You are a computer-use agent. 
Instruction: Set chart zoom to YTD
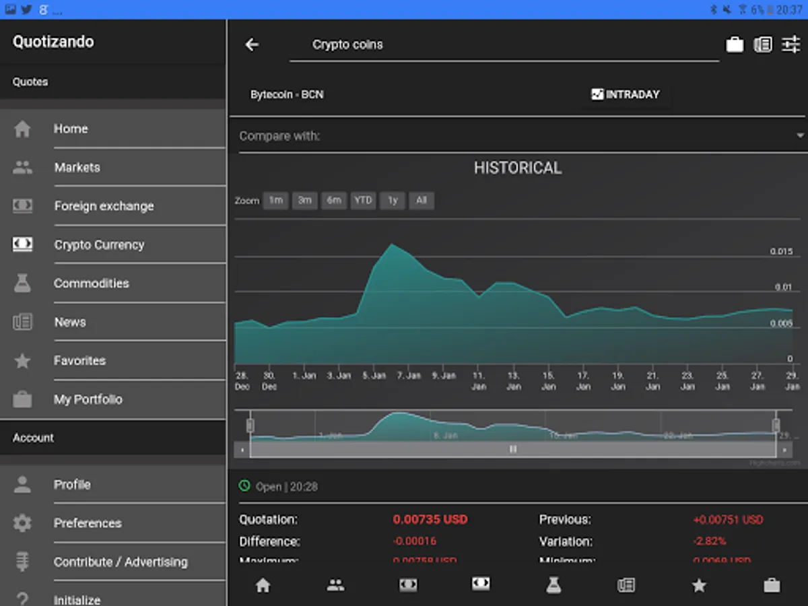click(x=363, y=200)
